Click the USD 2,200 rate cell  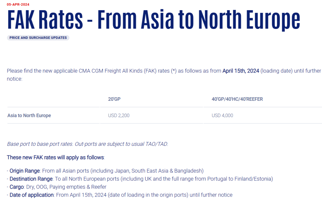coord(119,116)
